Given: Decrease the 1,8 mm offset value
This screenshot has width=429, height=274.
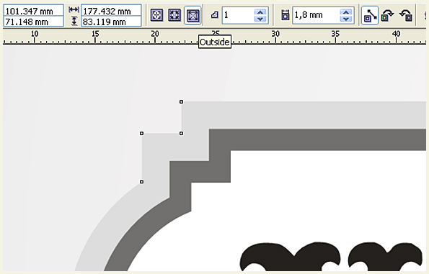Looking at the screenshot, I should pos(346,19).
